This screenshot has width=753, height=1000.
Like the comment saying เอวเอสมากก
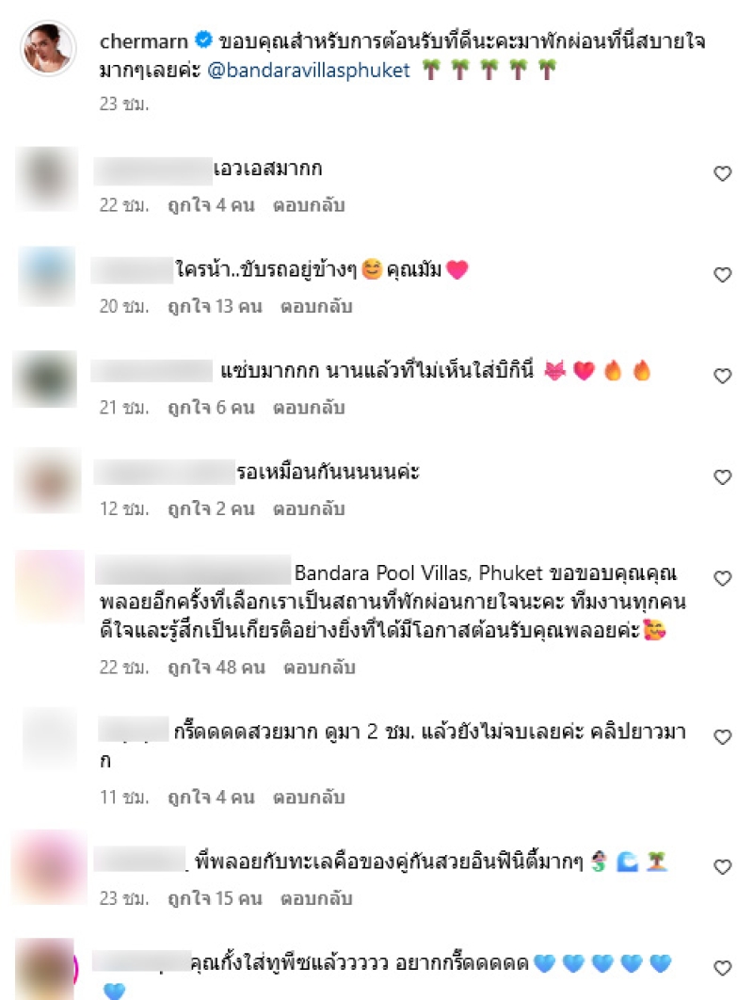click(722, 173)
